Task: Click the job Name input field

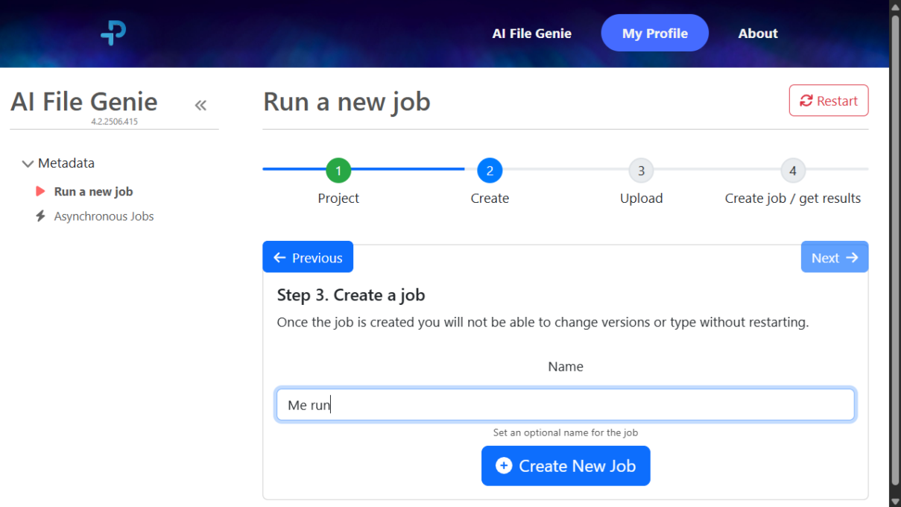Action: tap(565, 405)
